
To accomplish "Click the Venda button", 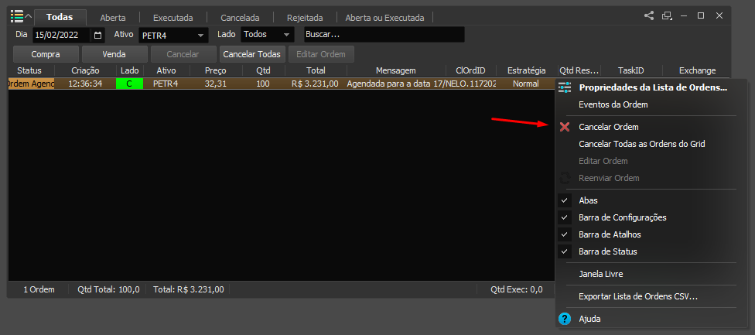I will coord(114,54).
